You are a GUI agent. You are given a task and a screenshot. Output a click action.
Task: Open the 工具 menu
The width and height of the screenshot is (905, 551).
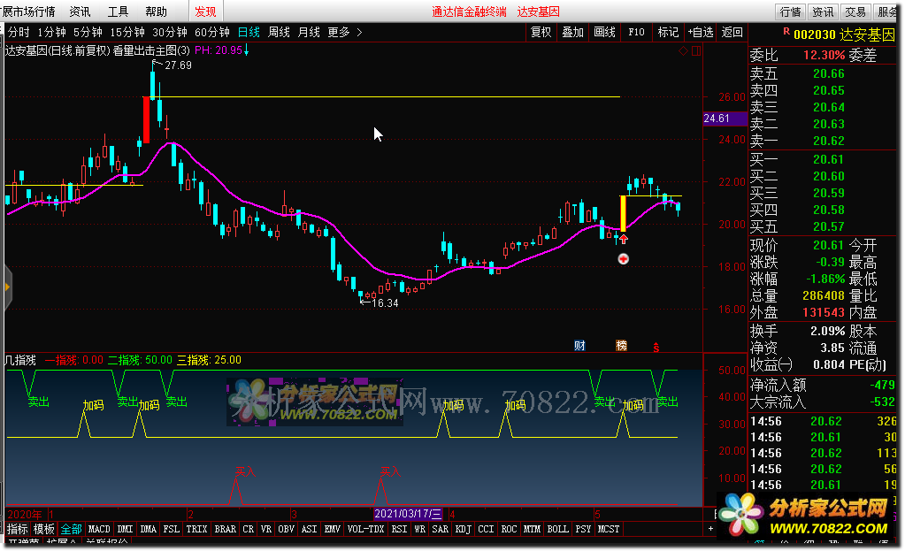point(118,11)
